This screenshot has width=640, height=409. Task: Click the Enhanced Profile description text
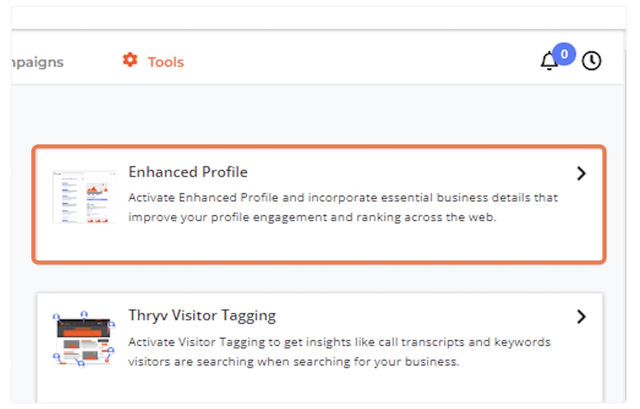click(343, 208)
